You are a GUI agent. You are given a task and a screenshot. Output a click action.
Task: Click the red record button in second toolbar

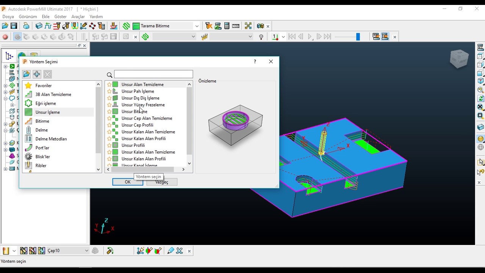pyautogui.click(x=5, y=37)
